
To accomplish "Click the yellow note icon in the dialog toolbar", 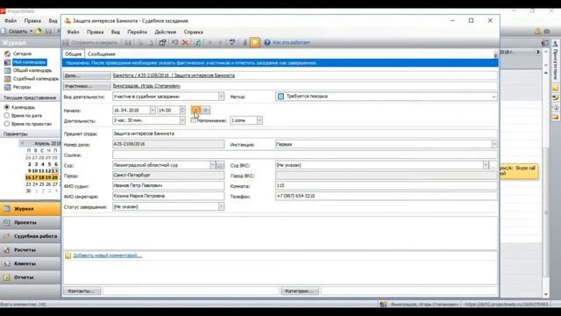I will 255,43.
